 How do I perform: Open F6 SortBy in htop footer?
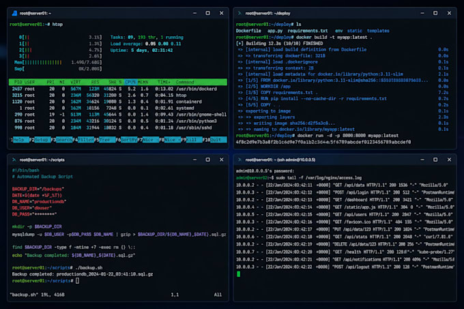[x=126, y=140]
